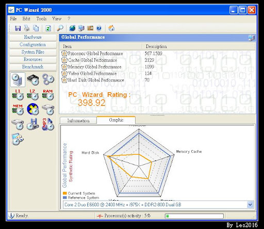Expand the reference system dropdown arrow

pyautogui.click(x=250, y=205)
